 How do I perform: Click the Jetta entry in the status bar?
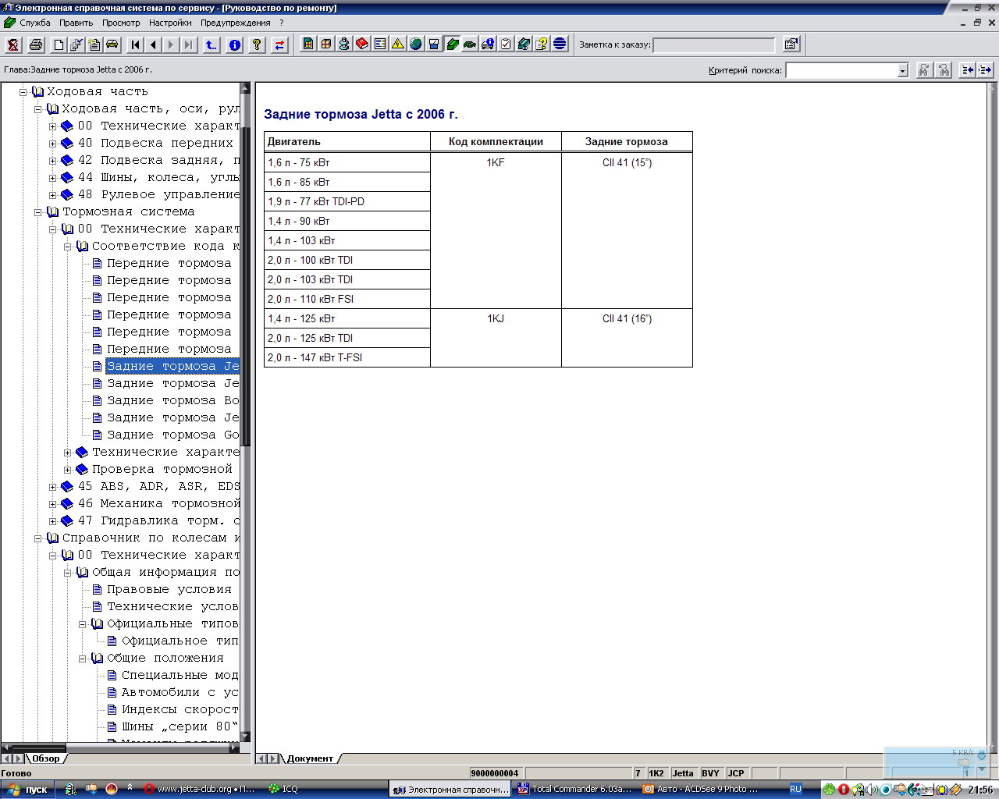pyautogui.click(x=683, y=773)
